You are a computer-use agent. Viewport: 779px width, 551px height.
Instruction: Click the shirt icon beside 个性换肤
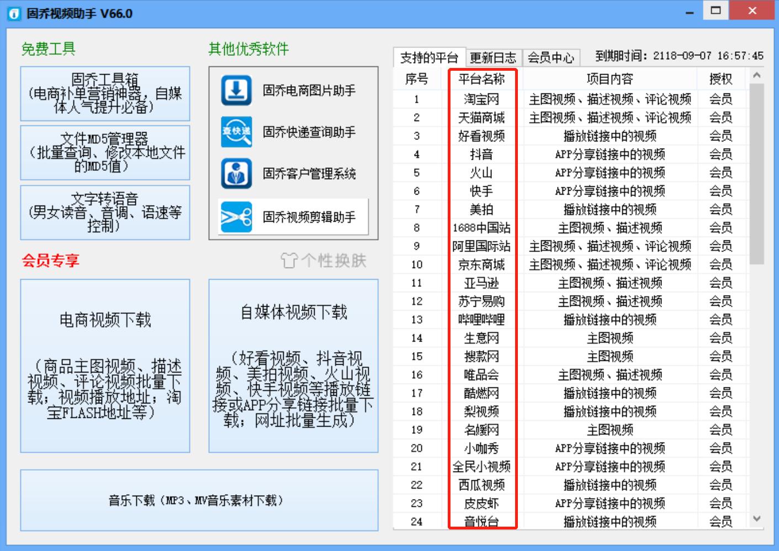coord(289,260)
